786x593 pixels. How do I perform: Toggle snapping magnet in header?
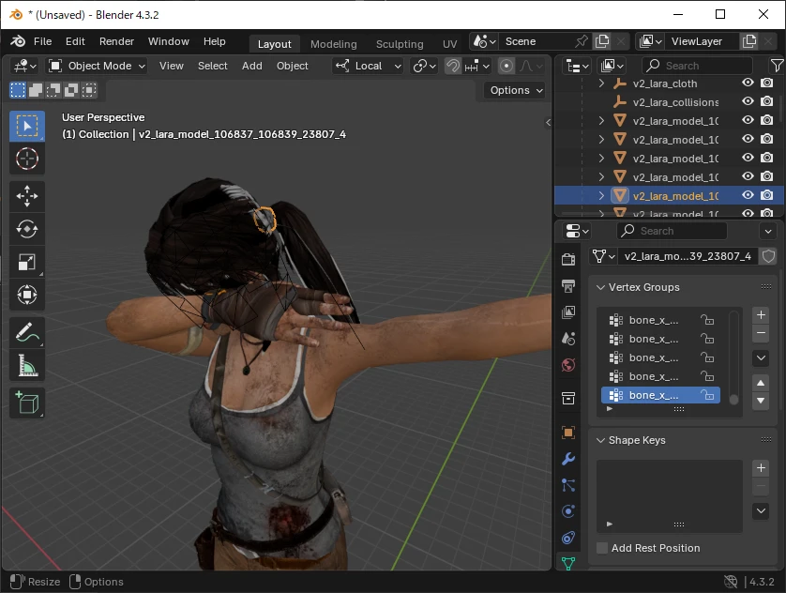453,66
